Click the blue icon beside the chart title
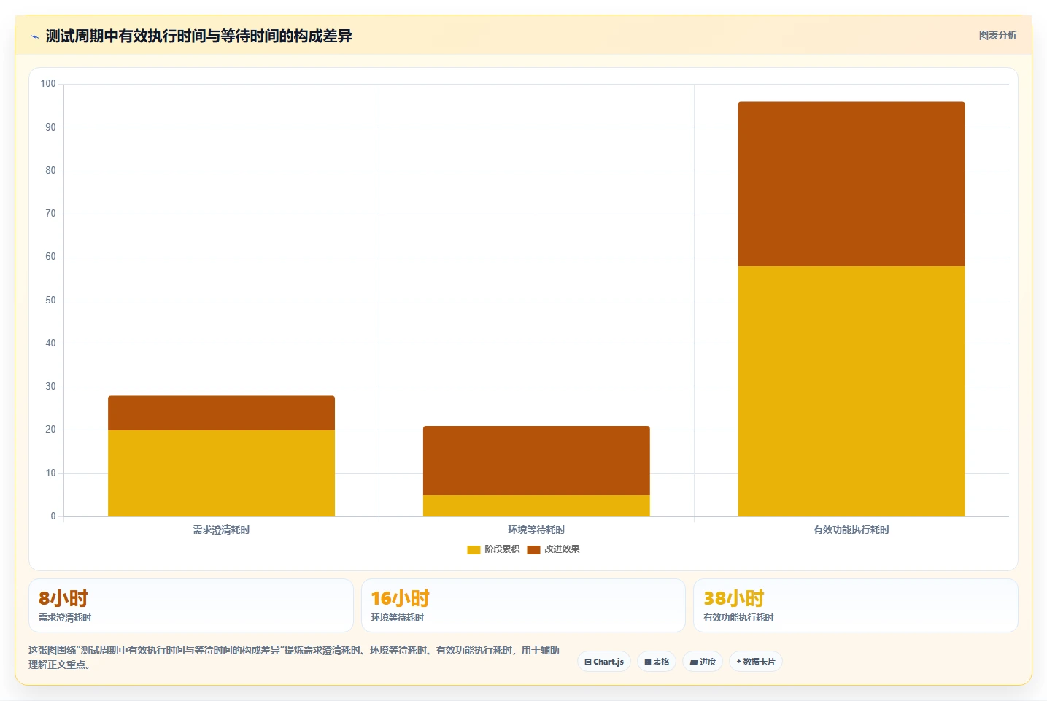This screenshot has width=1047, height=701. tap(34, 36)
